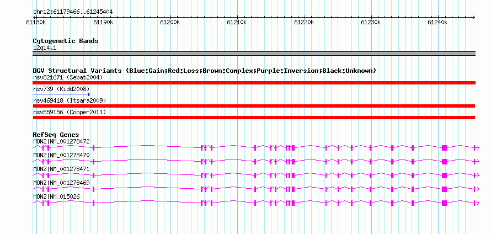Select the 61210k ruler label
491x234 pixels.
[237, 22]
